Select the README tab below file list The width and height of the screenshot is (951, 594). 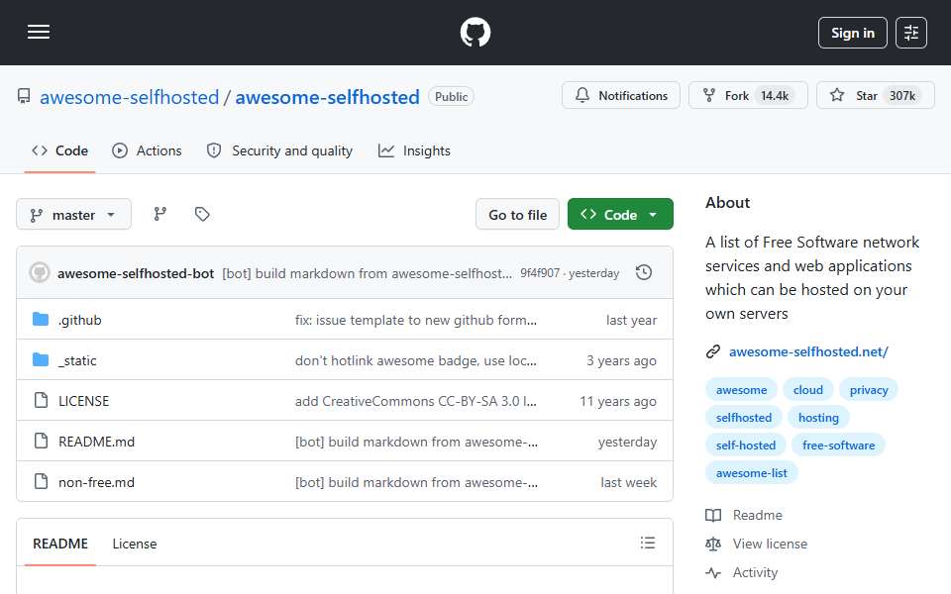click(x=60, y=544)
